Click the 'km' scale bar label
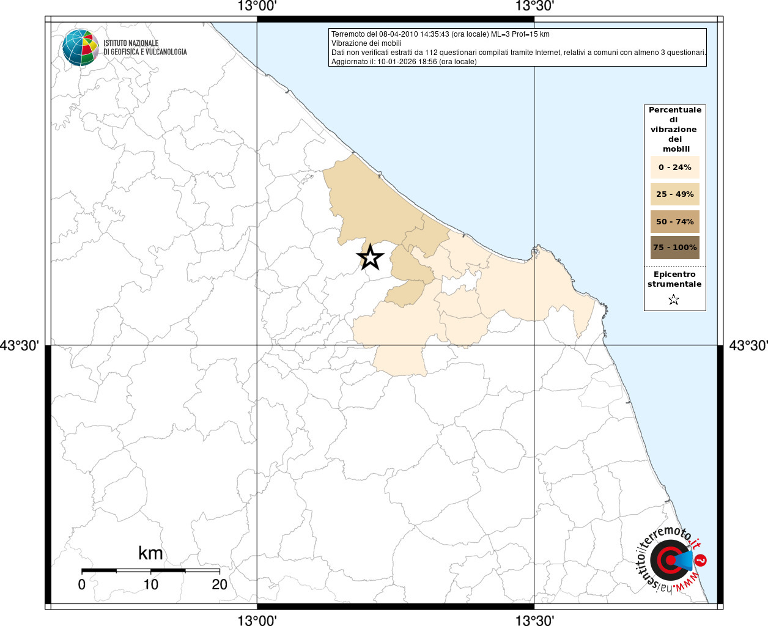 pyautogui.click(x=150, y=553)
